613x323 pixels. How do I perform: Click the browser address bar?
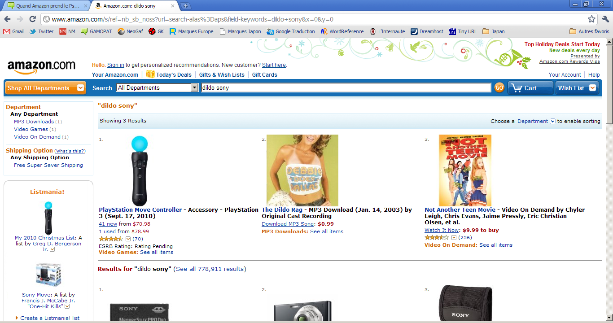tap(314, 19)
